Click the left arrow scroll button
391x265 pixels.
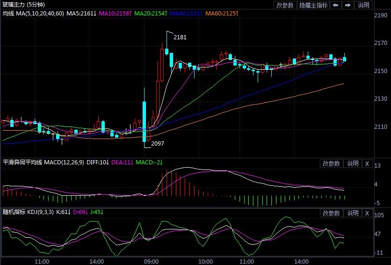336,5
